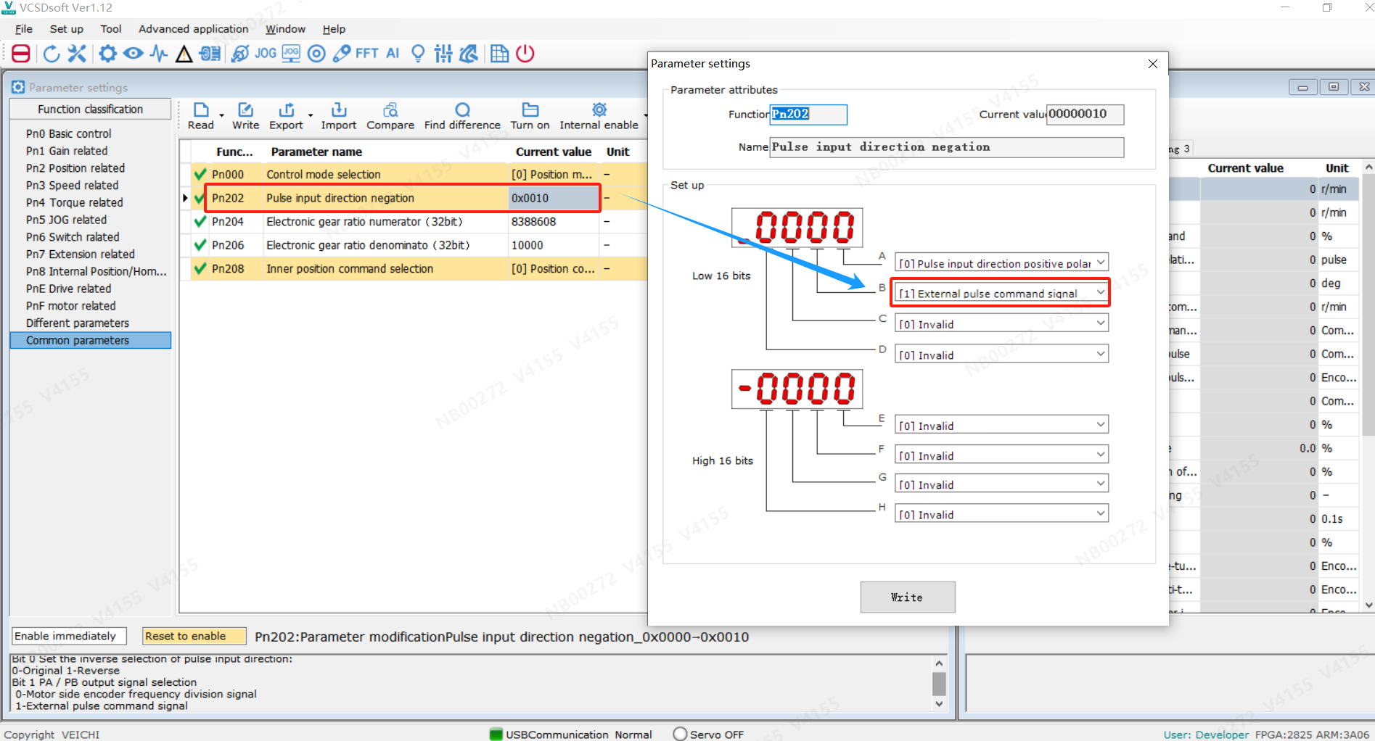
Task: Click the Current value field 00000010
Action: coord(1085,114)
